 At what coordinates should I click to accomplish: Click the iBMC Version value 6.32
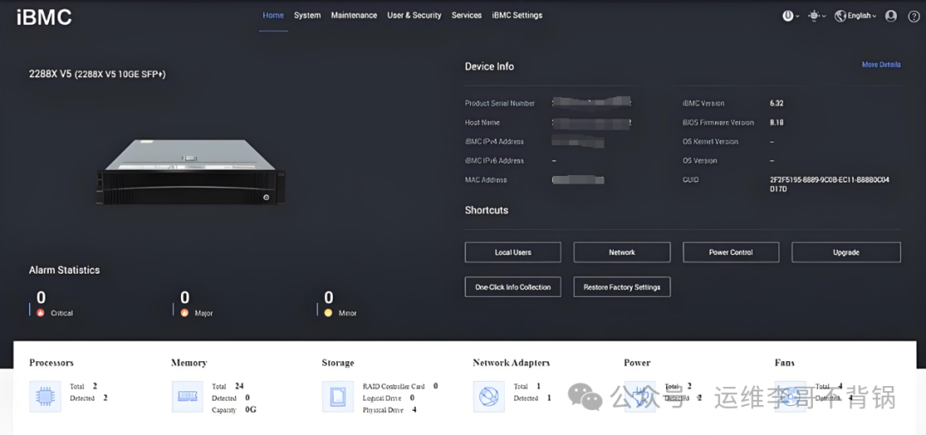[x=777, y=104]
